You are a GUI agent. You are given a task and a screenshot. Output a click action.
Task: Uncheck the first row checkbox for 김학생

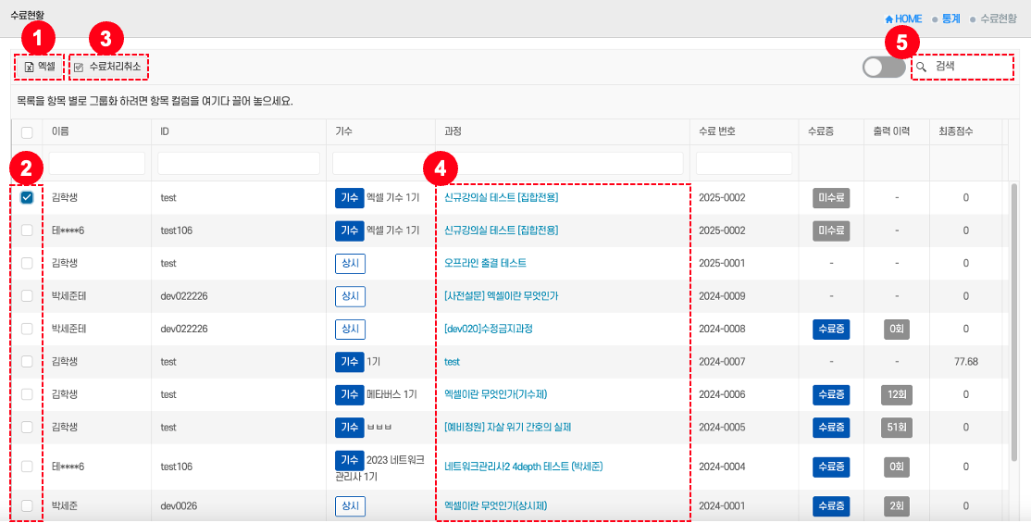coord(27,197)
